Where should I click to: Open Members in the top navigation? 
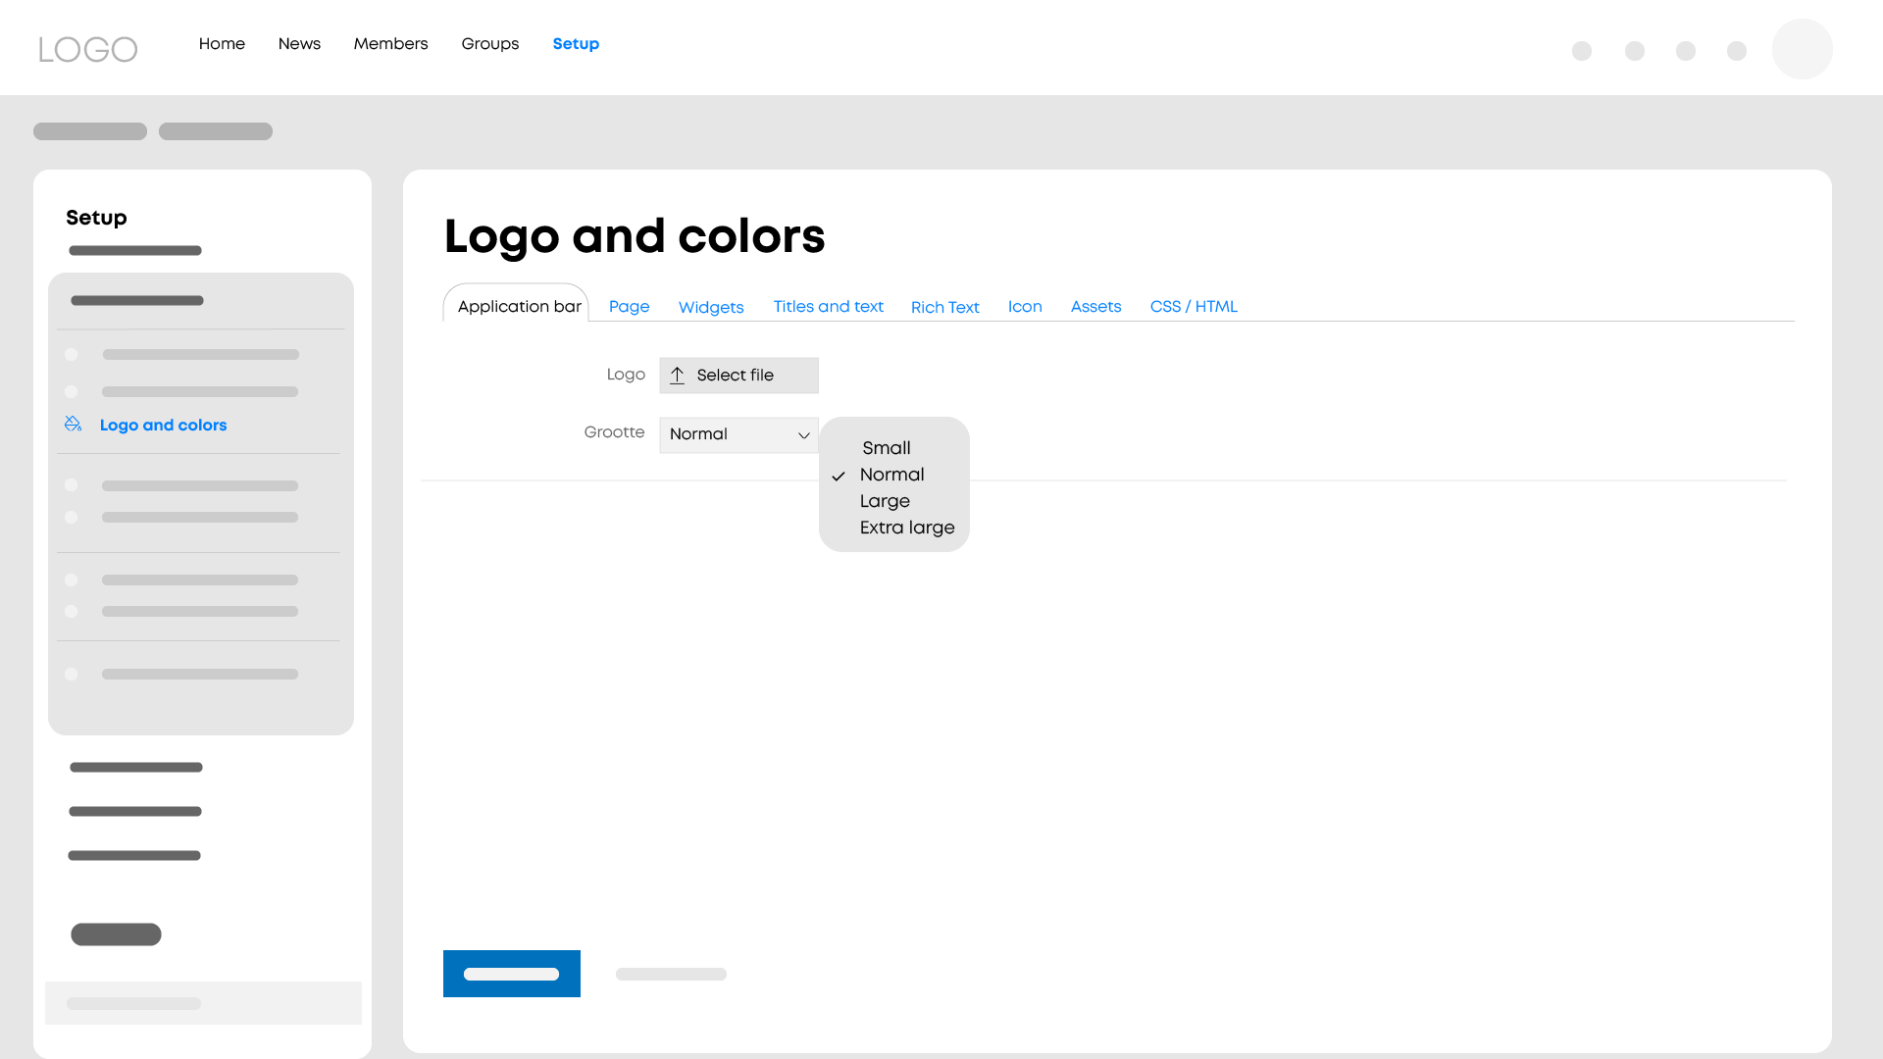pyautogui.click(x=390, y=43)
